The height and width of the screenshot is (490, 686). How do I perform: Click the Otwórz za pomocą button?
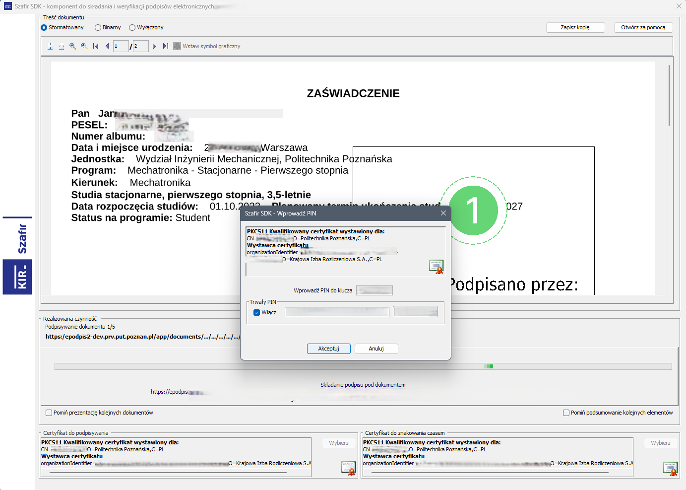[643, 28]
